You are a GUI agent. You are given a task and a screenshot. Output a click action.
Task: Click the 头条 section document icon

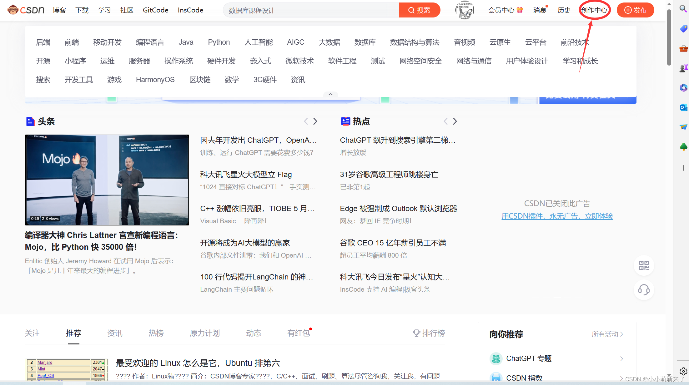coord(30,121)
